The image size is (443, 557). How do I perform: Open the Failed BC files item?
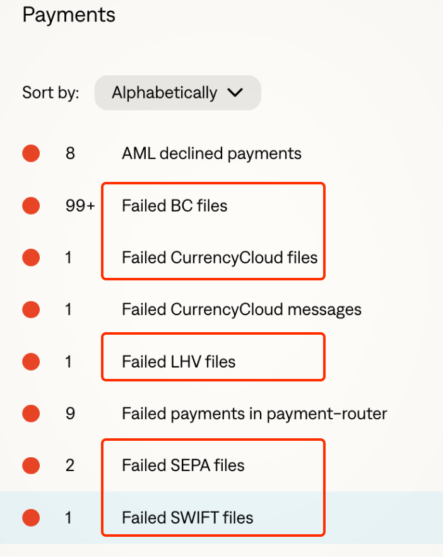[x=174, y=205]
